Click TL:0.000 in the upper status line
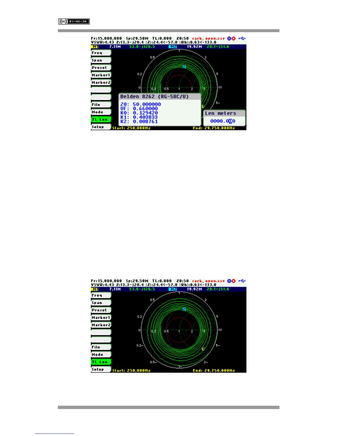Screen dimensions: 337x436 (x=162, y=39)
